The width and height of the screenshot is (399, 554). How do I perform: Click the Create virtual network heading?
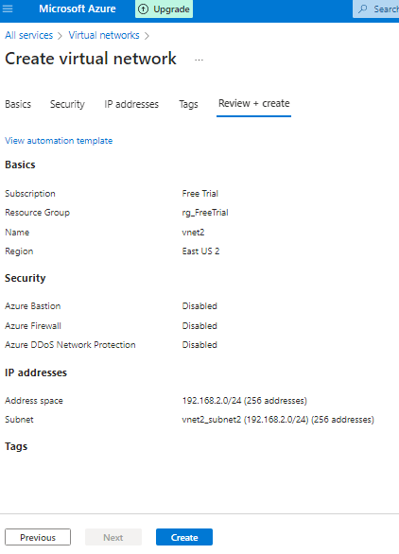[x=91, y=59]
